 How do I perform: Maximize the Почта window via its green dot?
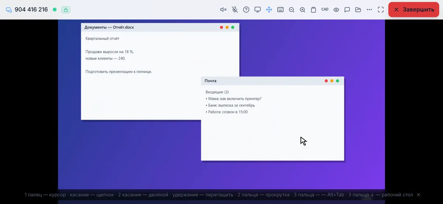click(x=337, y=81)
